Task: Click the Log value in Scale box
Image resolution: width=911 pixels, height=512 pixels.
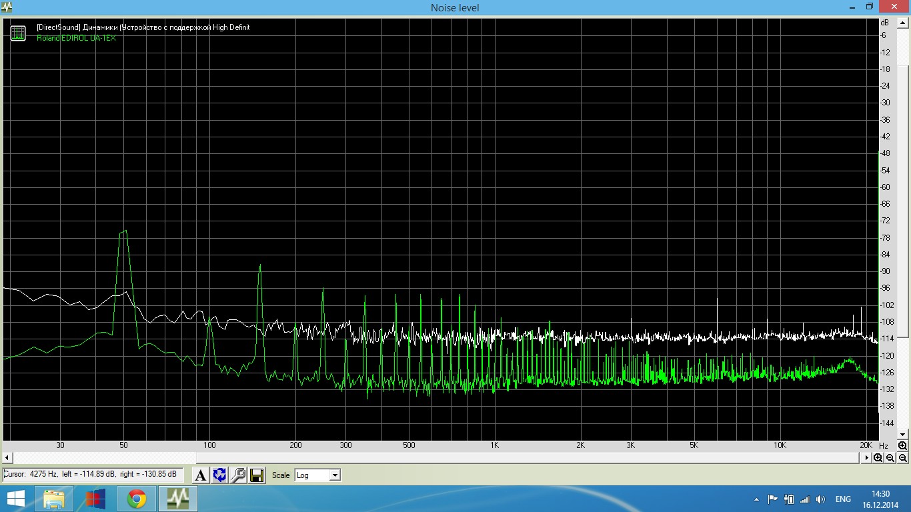Action: [x=312, y=475]
